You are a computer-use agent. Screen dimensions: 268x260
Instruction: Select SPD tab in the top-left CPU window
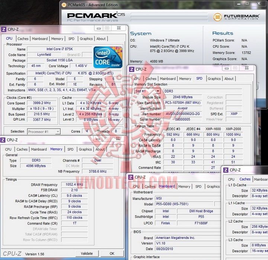pyautogui.click(x=71, y=39)
